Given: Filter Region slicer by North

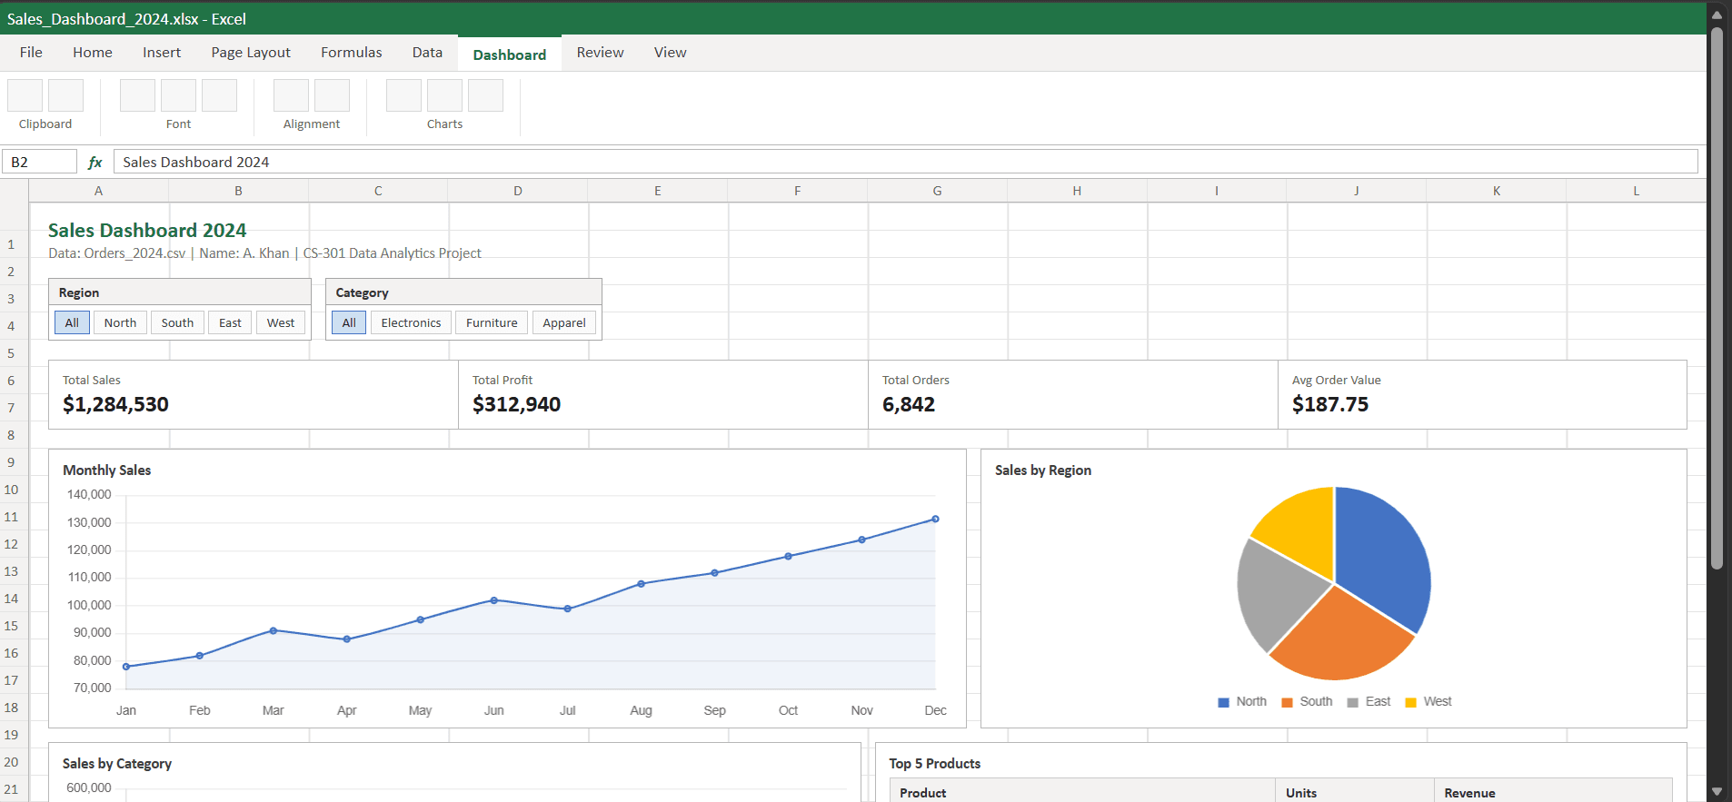Looking at the screenshot, I should click(120, 322).
